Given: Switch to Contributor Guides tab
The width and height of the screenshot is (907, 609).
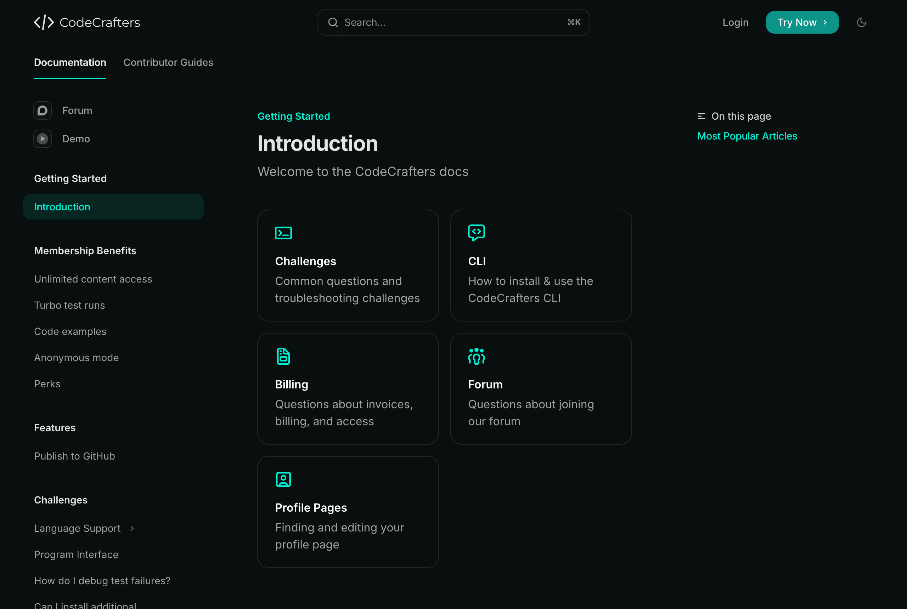Looking at the screenshot, I should coord(168,63).
